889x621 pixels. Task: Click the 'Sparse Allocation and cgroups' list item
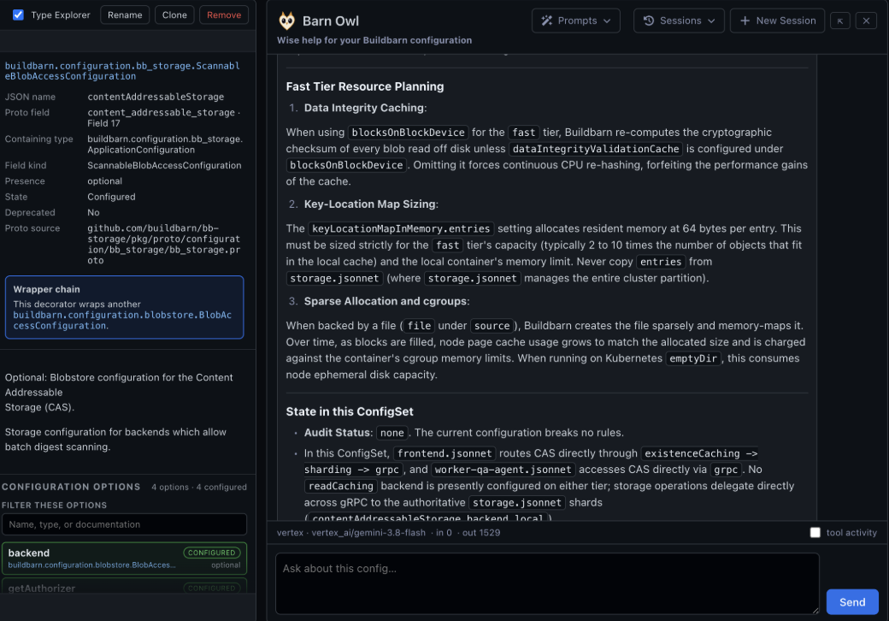click(x=386, y=301)
